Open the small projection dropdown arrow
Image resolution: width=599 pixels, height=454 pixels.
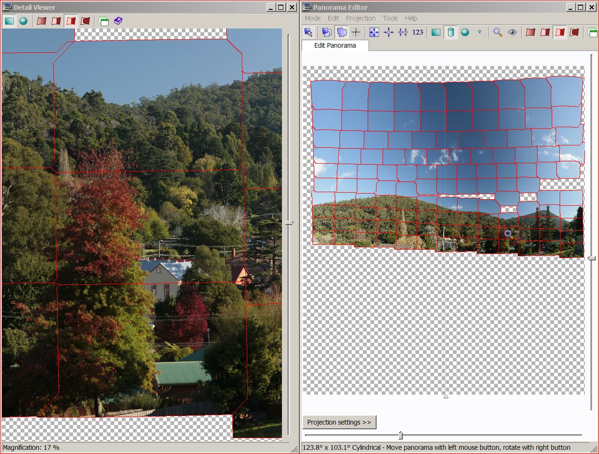point(479,32)
